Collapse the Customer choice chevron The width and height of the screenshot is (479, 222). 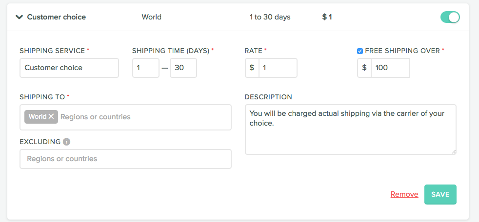point(19,17)
